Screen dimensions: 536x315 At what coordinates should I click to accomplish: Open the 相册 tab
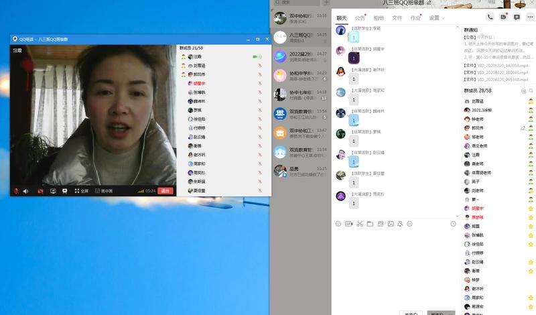379,18
